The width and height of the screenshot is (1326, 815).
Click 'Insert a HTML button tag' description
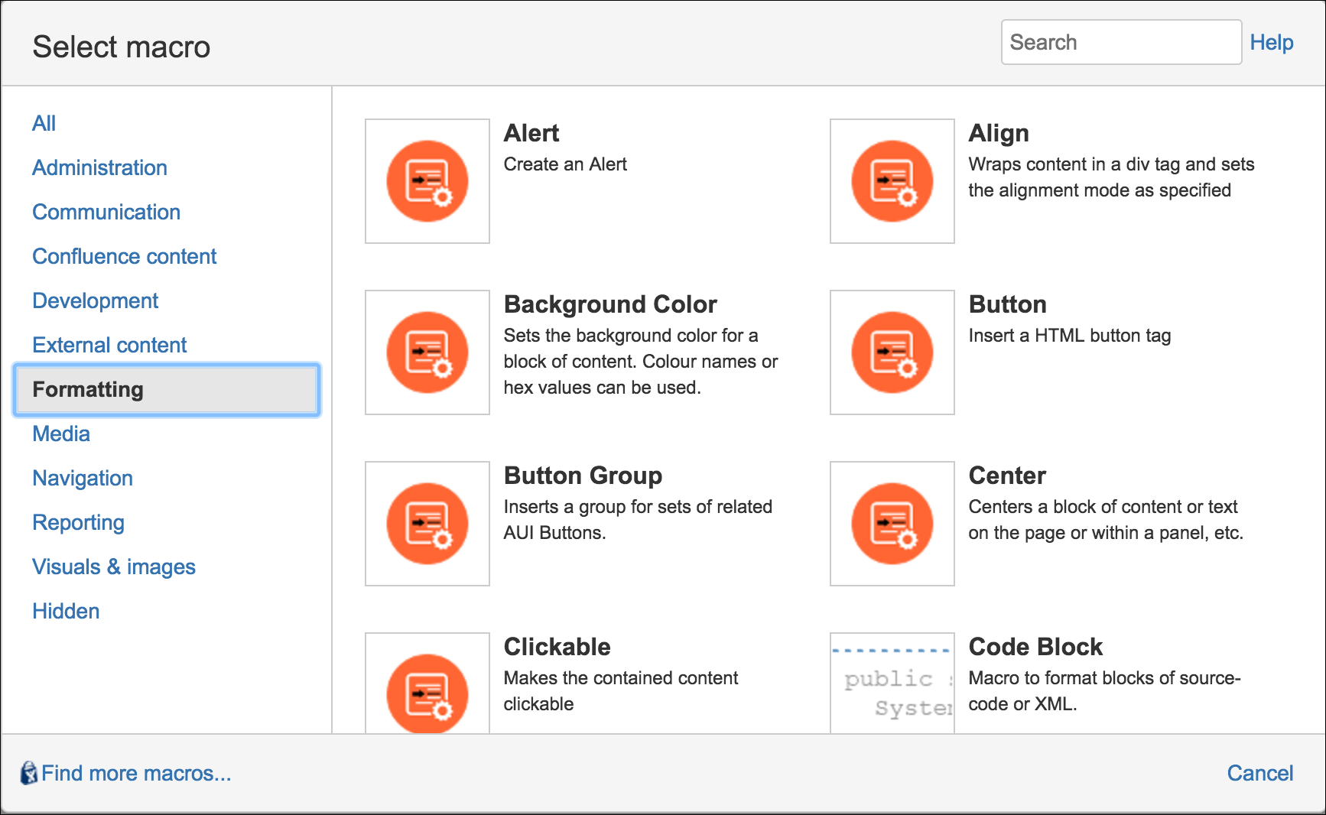tap(1070, 336)
